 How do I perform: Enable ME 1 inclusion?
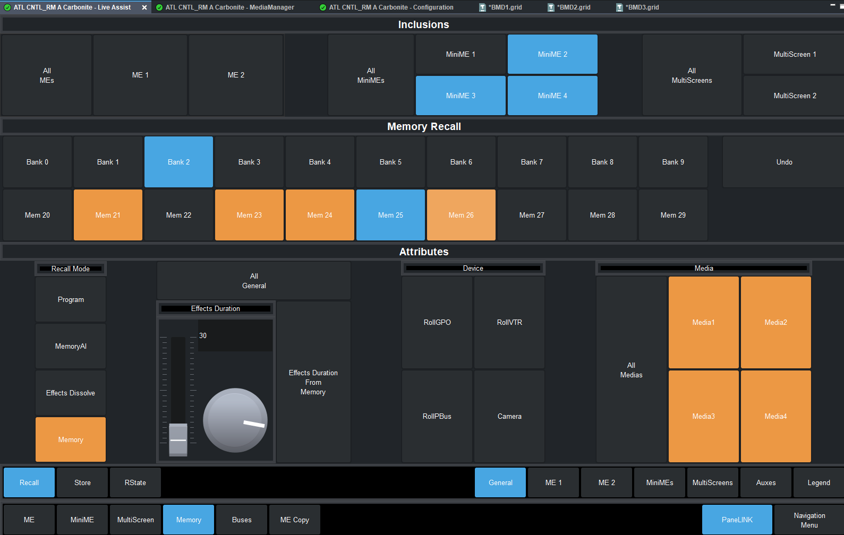tap(140, 75)
